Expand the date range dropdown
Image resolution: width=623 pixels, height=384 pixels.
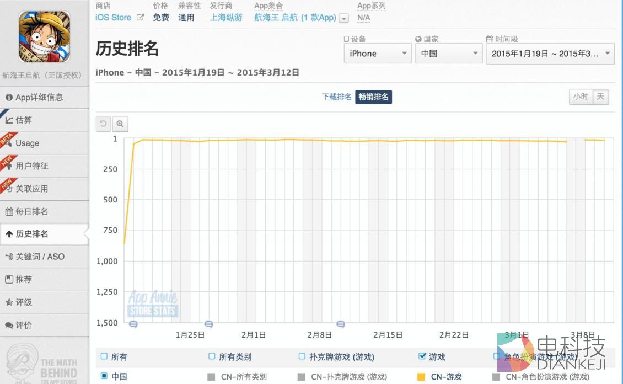[x=550, y=54]
